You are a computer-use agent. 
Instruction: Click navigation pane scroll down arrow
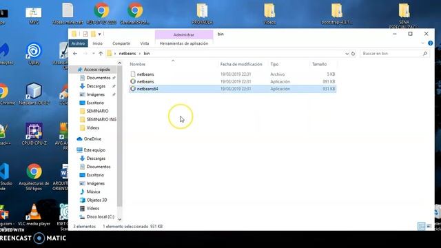coord(119,219)
